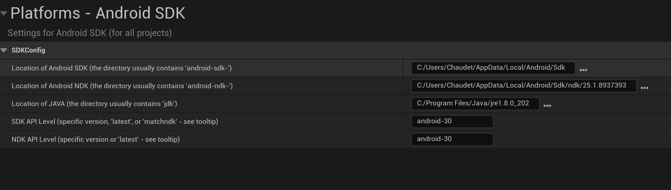The image size is (671, 190).
Task: Click the 'SDK API Level' property label
Action: [115, 122]
